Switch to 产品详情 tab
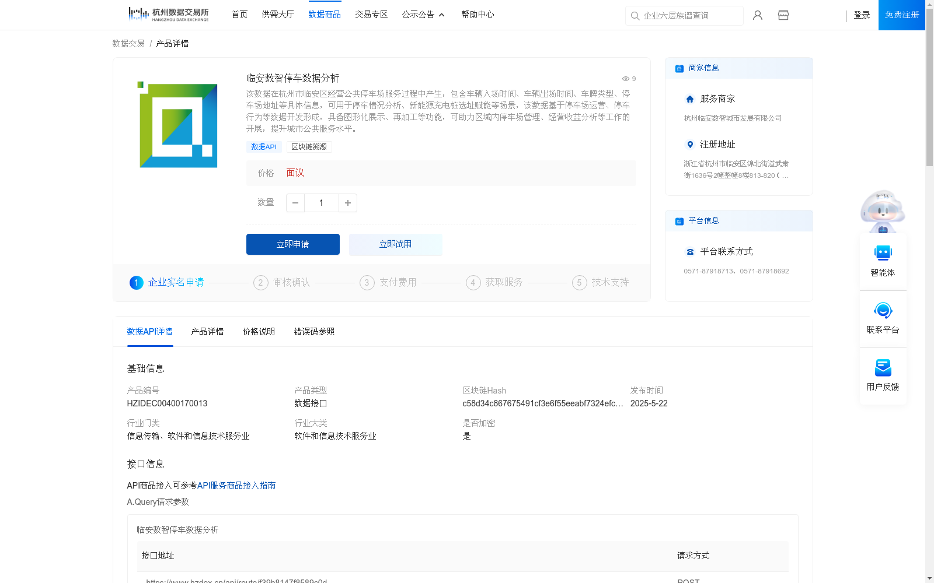The image size is (934, 583). coord(207,332)
